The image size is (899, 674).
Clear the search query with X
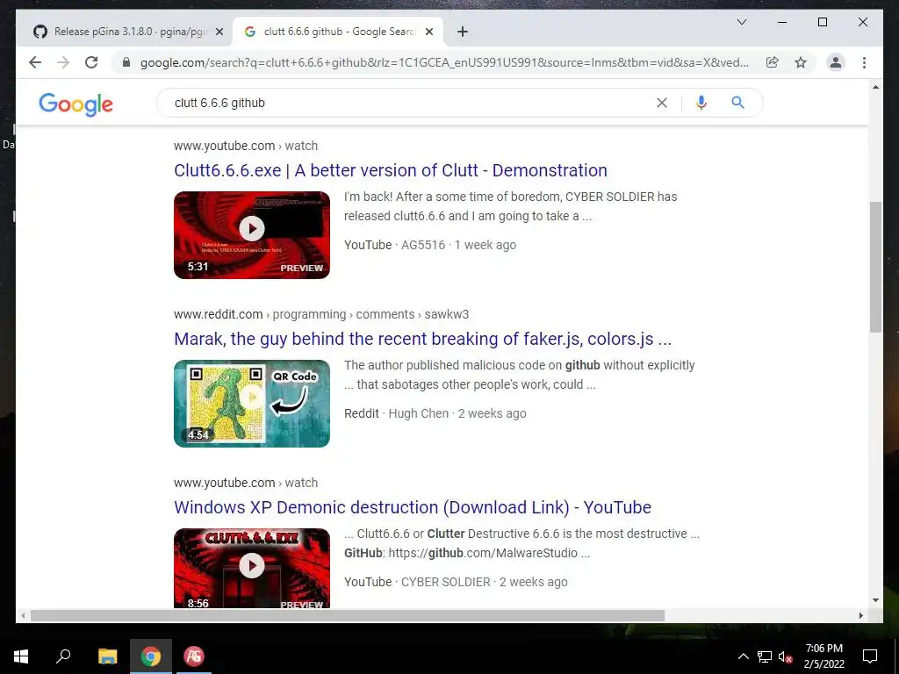pyautogui.click(x=662, y=103)
